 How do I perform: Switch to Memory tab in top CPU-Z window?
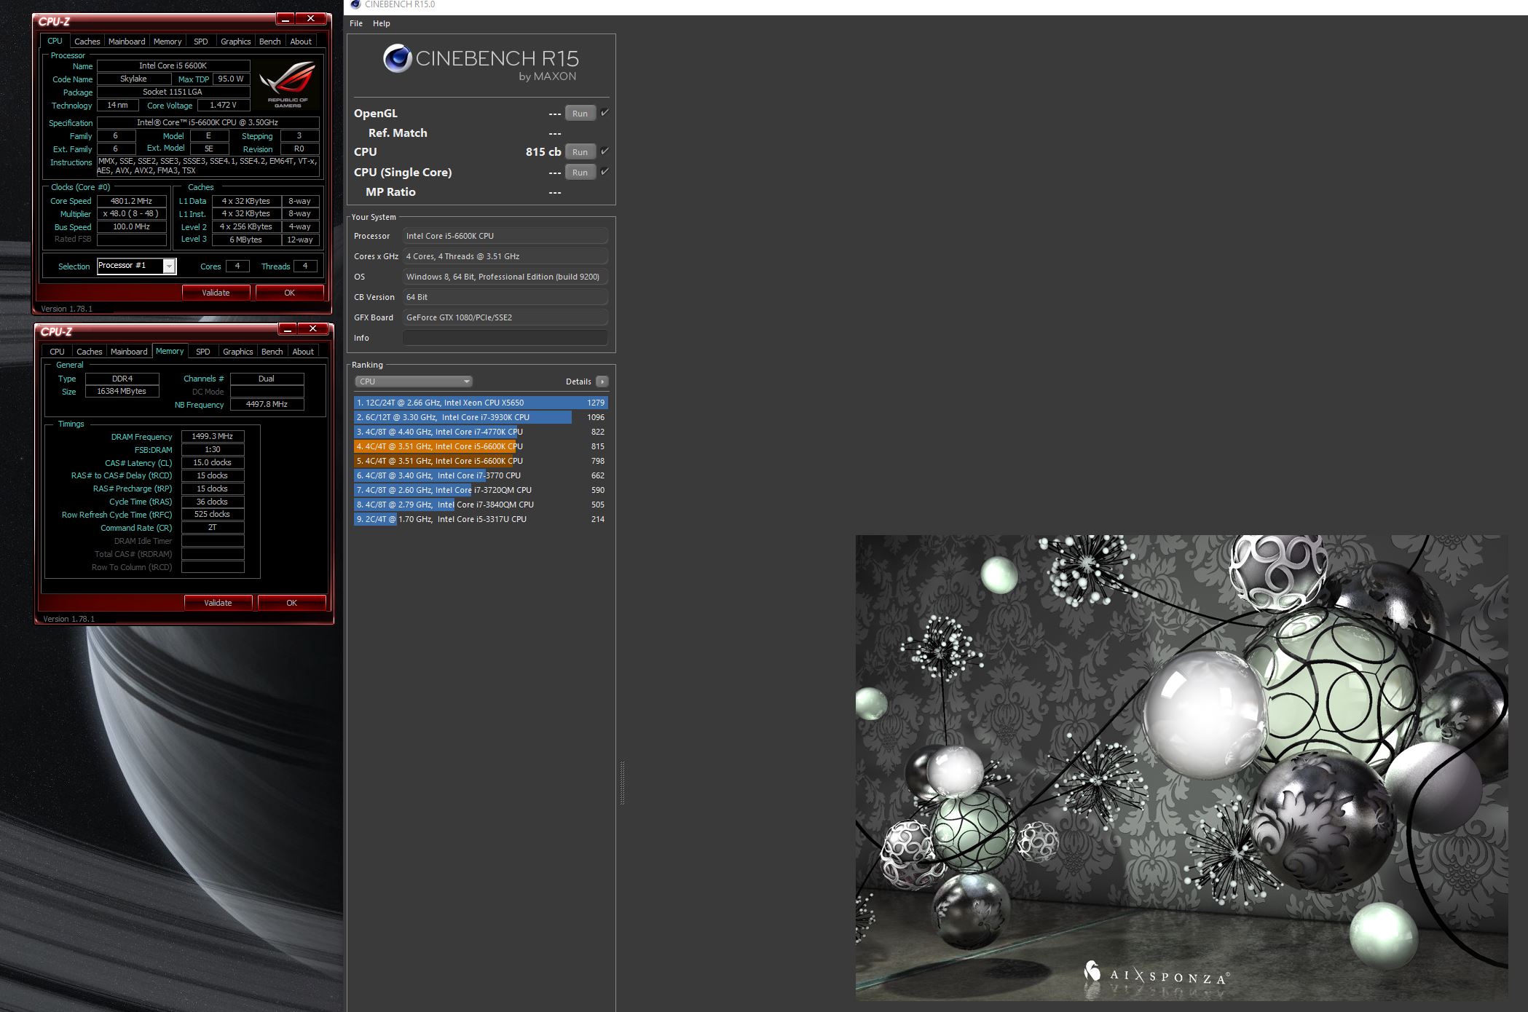[168, 41]
